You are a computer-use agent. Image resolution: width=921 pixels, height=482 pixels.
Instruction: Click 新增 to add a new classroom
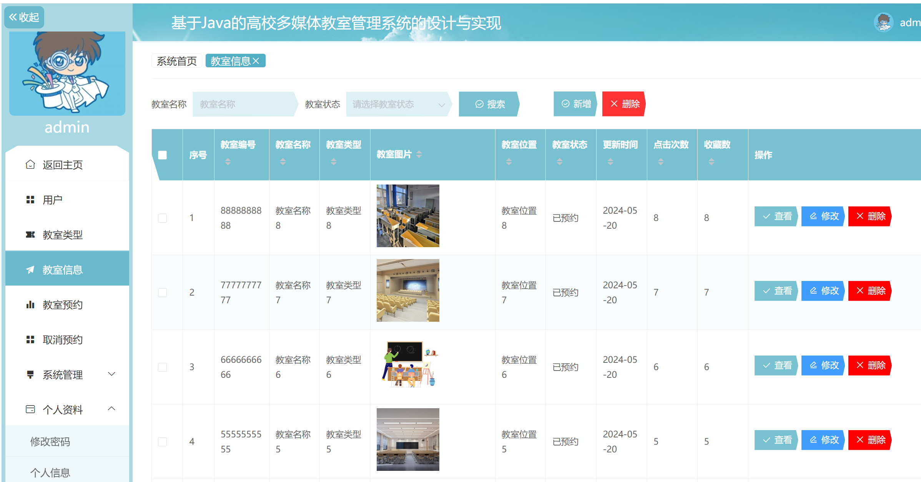(575, 104)
